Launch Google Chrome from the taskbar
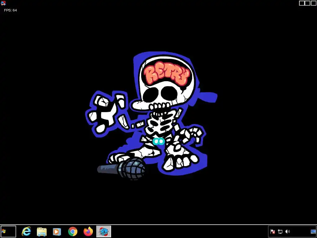Viewport: 317px width, 238px height. pyautogui.click(x=72, y=231)
